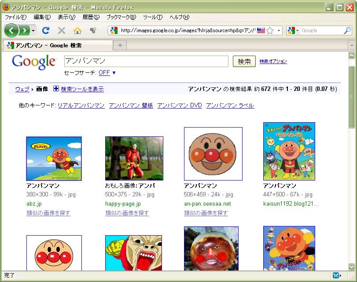Click the vertical scrollbar thumb

352,97
